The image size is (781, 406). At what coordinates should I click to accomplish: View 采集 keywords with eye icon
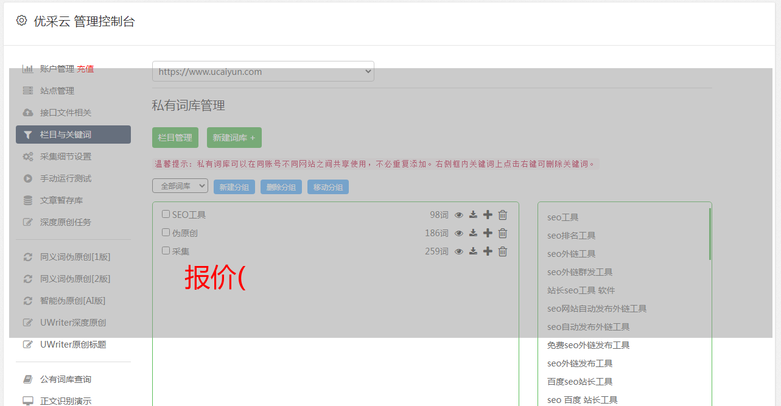coord(459,251)
